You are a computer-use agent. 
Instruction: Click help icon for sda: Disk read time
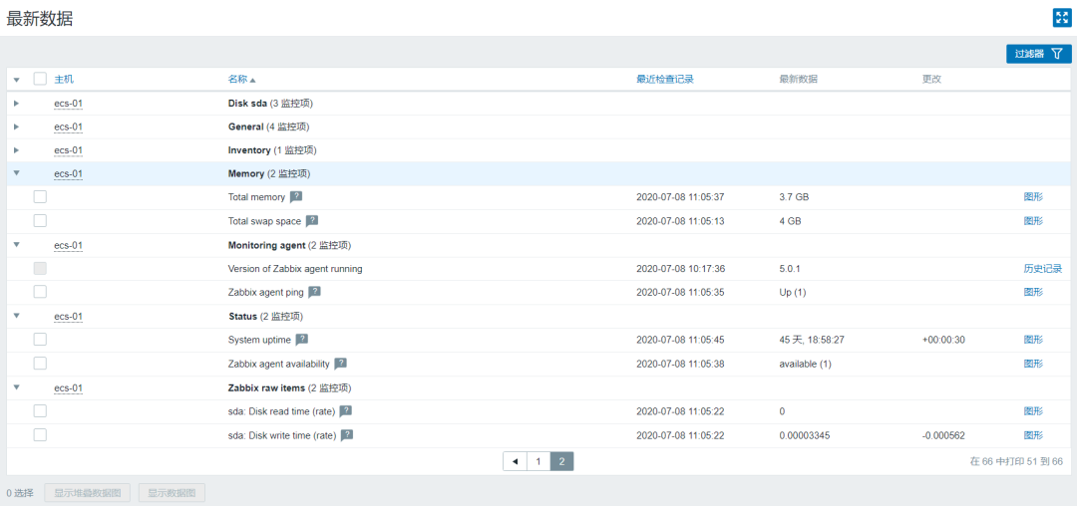(x=346, y=411)
